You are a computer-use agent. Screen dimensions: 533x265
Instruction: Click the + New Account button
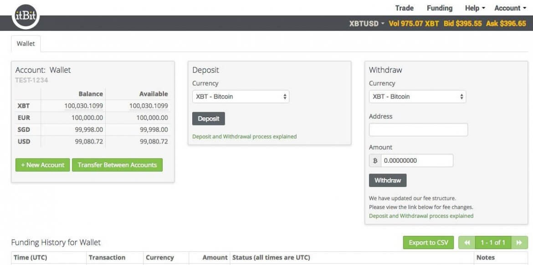click(x=42, y=165)
